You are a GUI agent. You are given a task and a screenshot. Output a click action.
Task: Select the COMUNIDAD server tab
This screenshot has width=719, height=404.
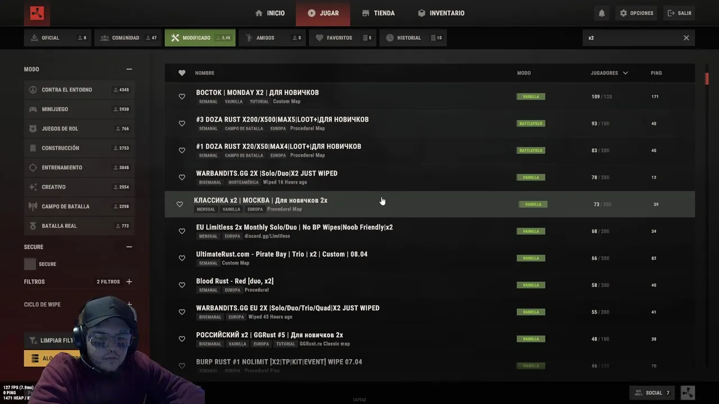(x=128, y=38)
